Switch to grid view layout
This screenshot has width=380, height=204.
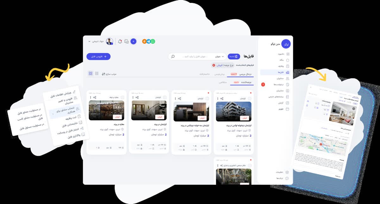coord(91,74)
